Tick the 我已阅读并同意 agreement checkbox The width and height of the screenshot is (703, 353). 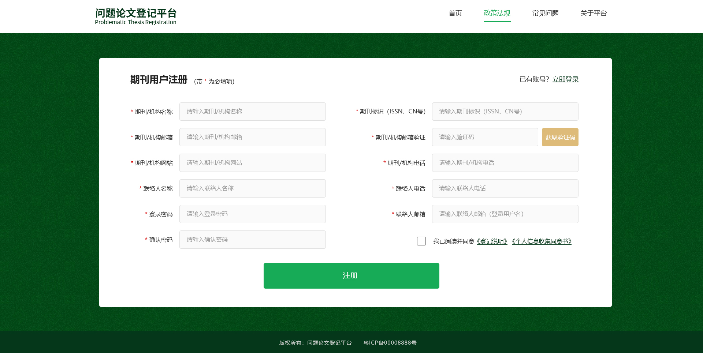point(421,241)
